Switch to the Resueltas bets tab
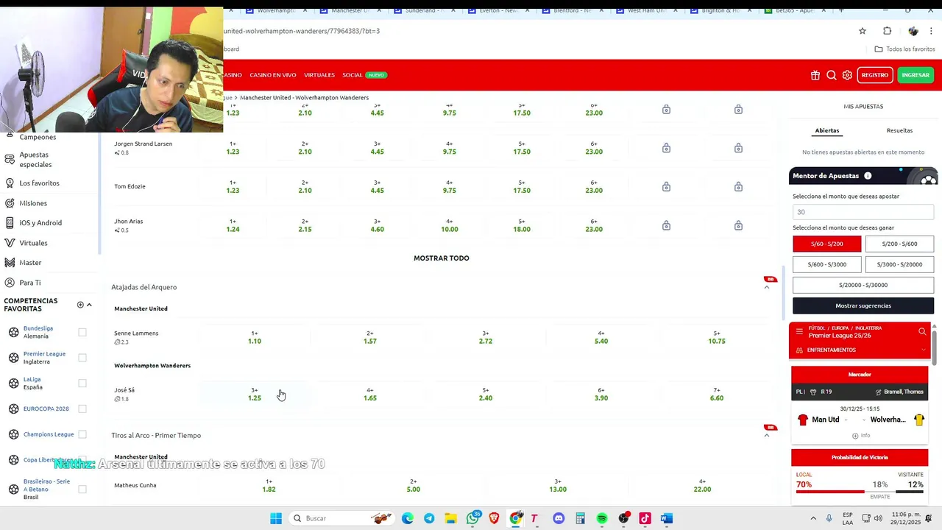Viewport: 942px width, 530px height. (x=899, y=130)
